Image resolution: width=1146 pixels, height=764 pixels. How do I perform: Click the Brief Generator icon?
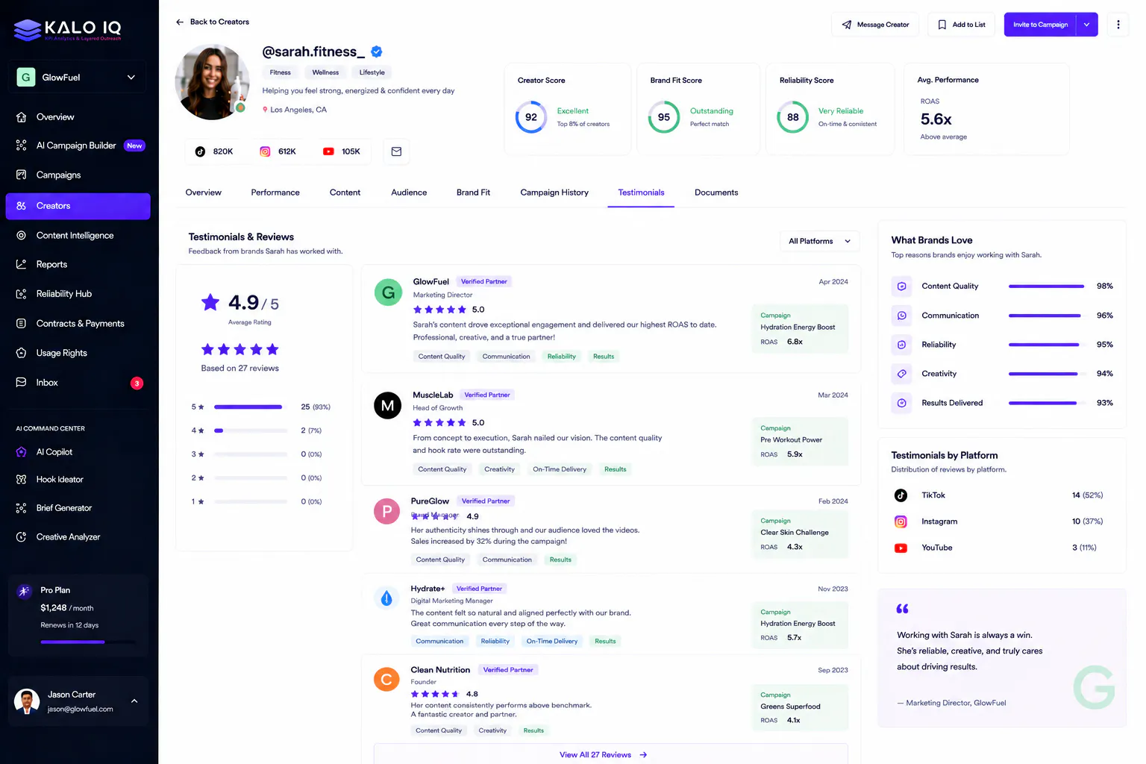pos(21,508)
